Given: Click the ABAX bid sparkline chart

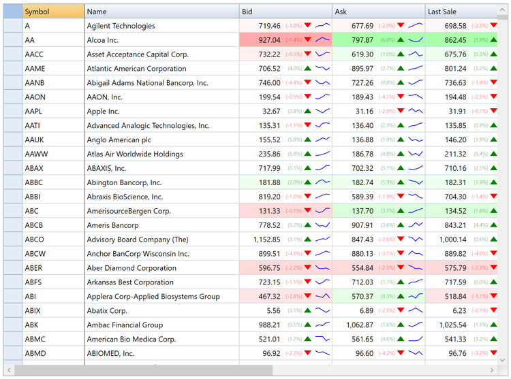Looking at the screenshot, I should click(323, 168).
